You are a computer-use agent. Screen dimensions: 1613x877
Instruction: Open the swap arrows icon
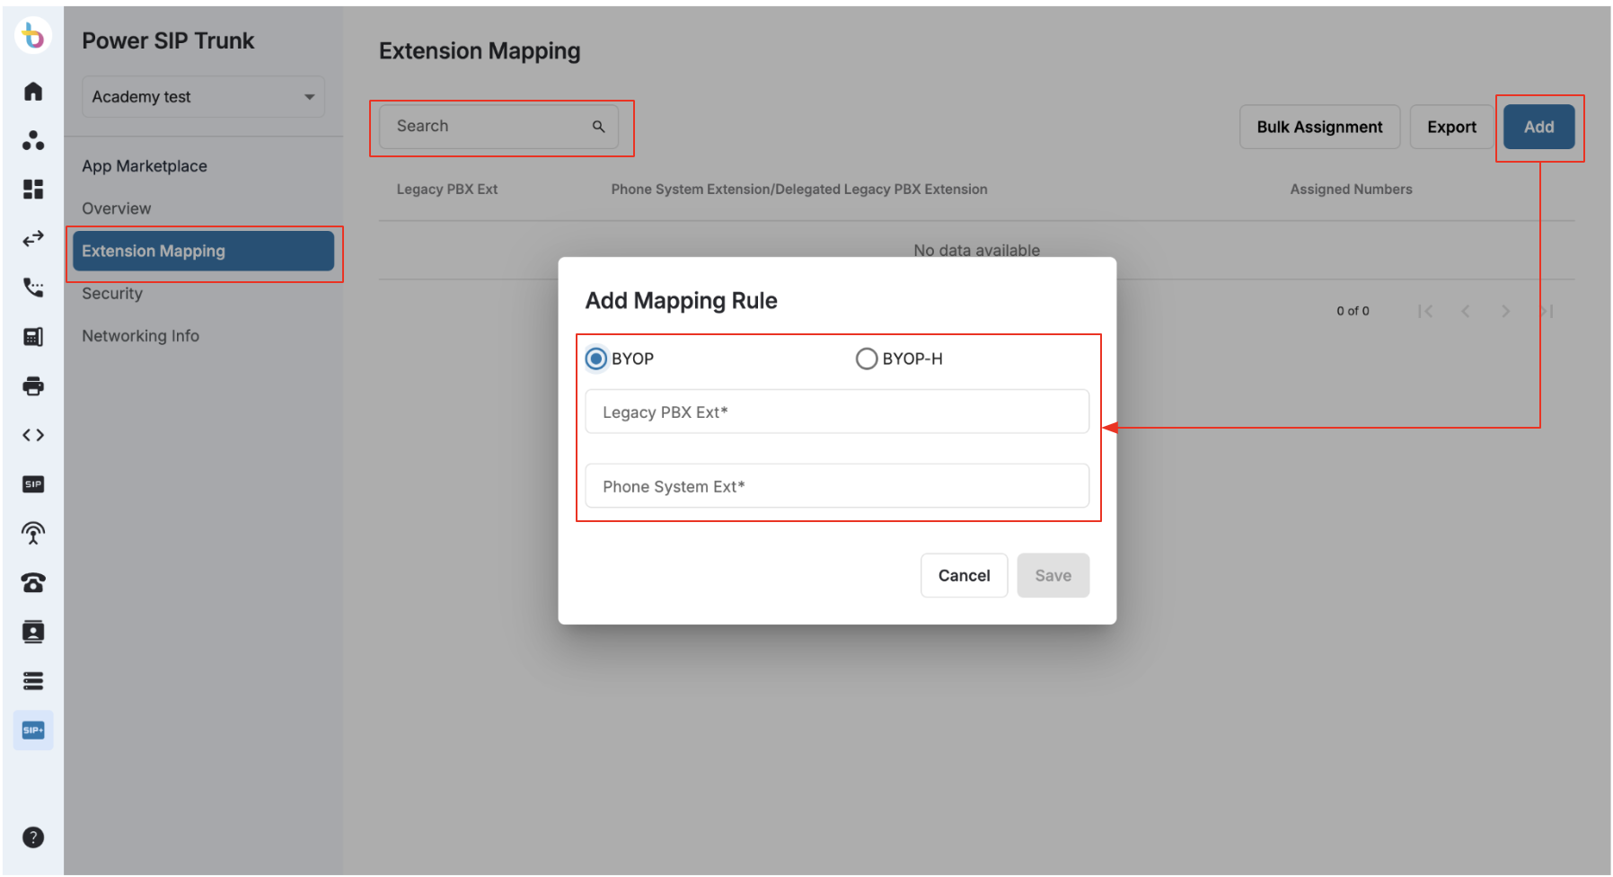[33, 238]
